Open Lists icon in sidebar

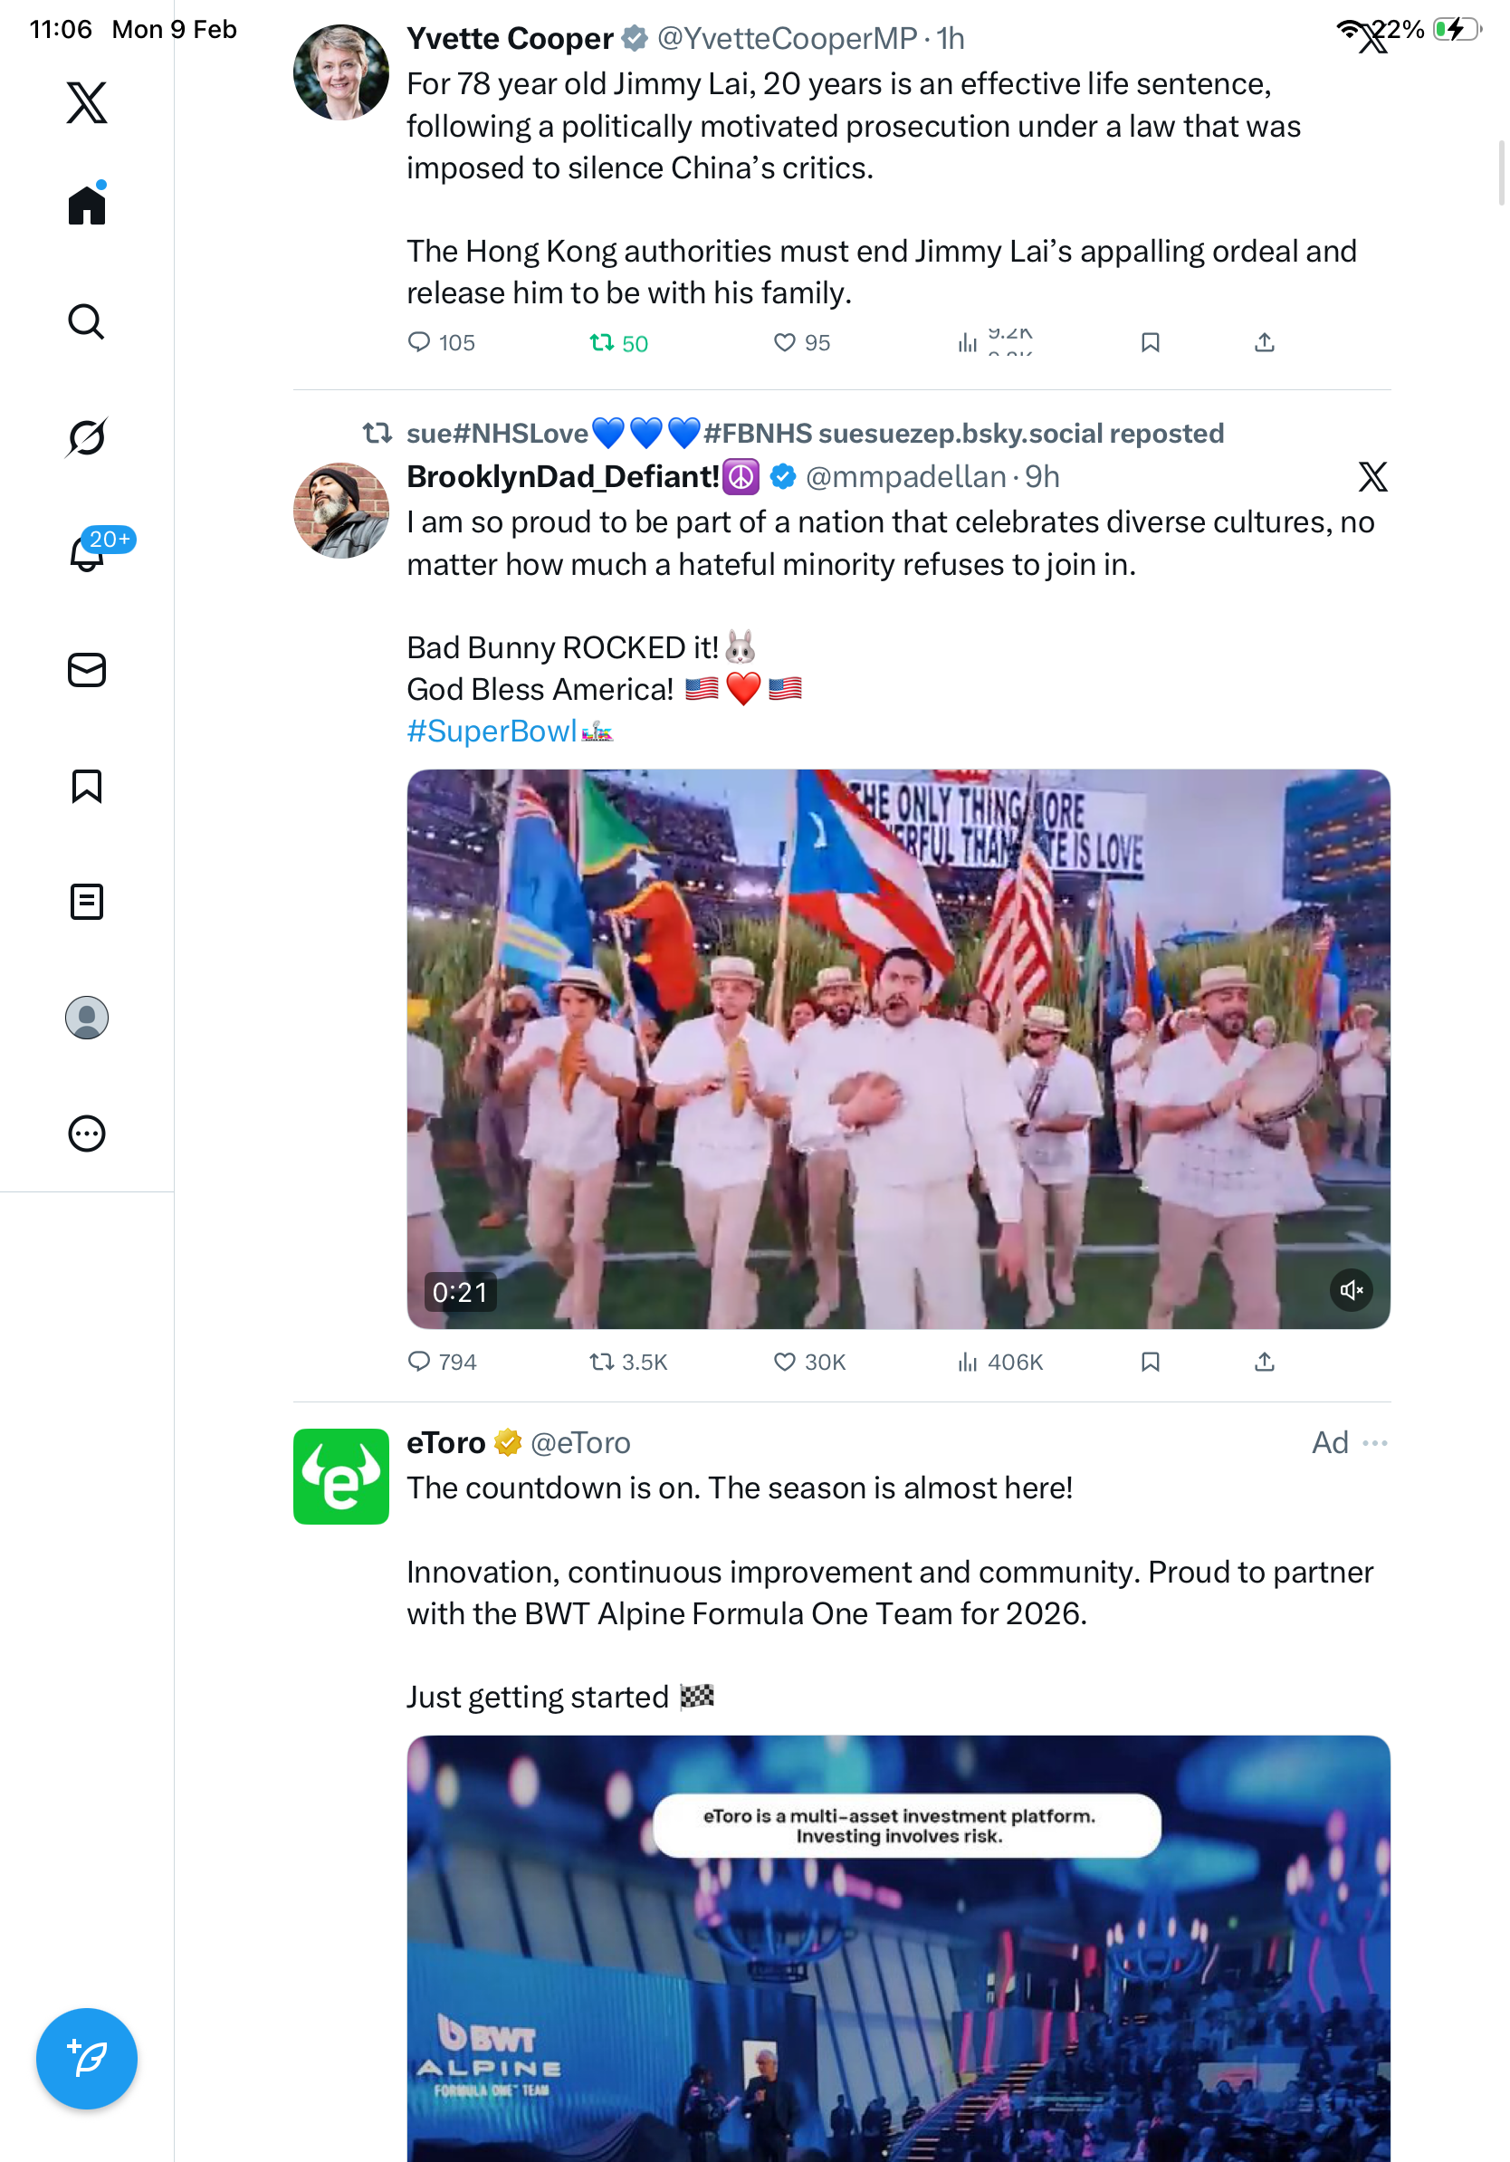[x=87, y=901]
